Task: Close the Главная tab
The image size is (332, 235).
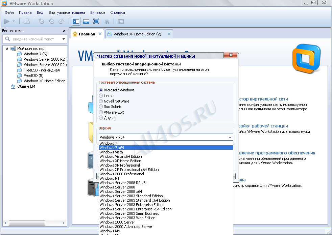Action: tap(100, 34)
